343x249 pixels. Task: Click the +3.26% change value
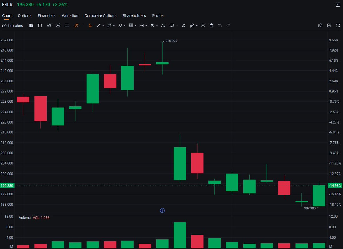point(60,5)
